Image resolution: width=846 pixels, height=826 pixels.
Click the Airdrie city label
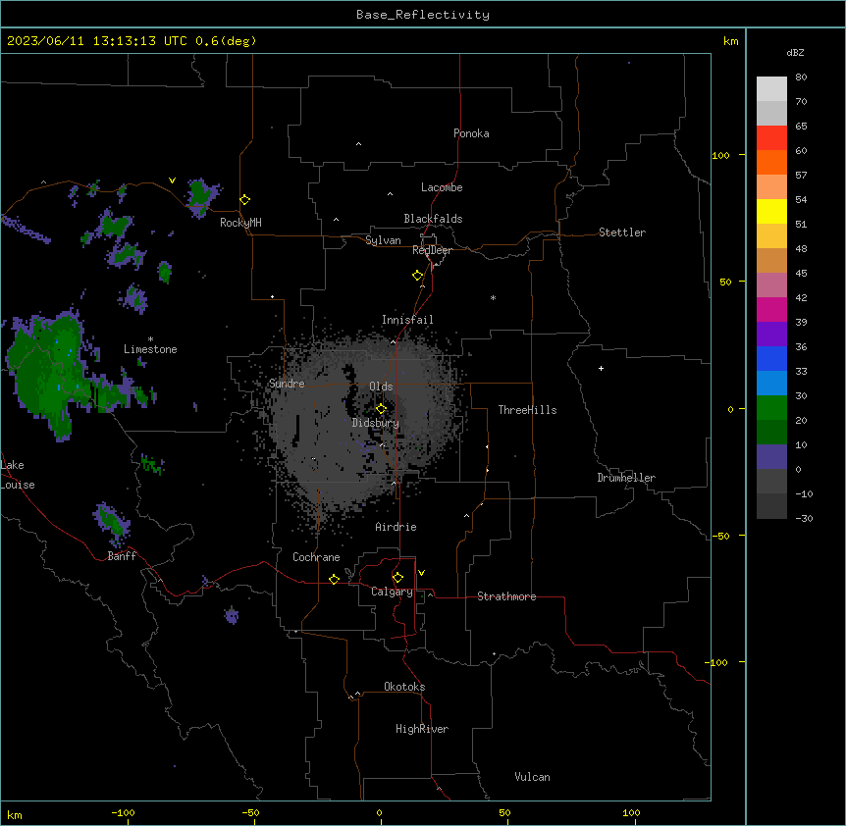click(x=396, y=527)
